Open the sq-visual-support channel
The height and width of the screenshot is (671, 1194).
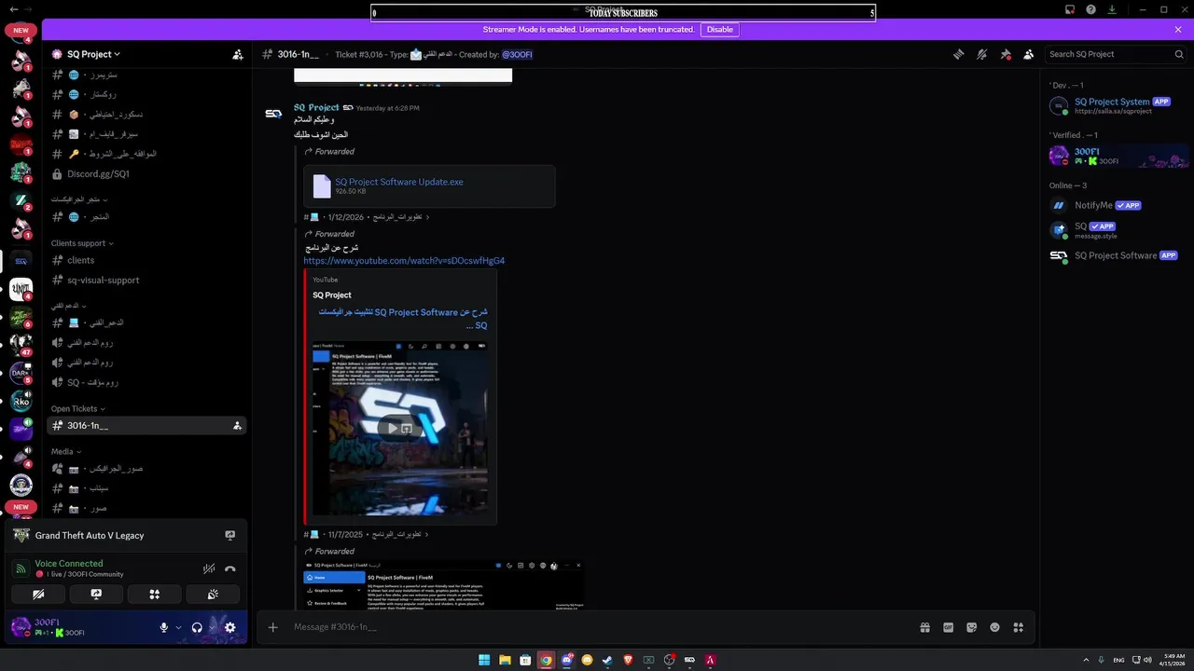[146, 280]
